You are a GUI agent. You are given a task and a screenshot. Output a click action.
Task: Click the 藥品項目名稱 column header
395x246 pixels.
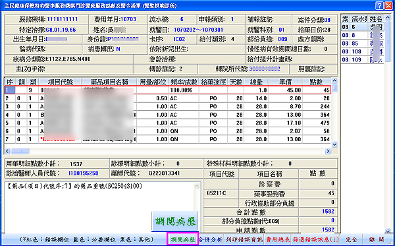109,82
